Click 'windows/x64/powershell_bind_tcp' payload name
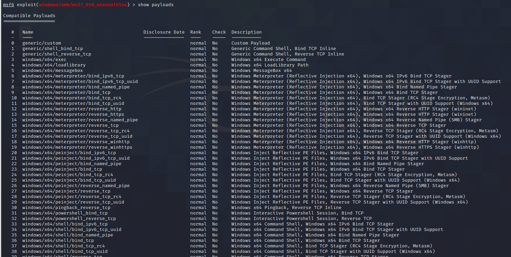511x257 pixels. [65, 213]
